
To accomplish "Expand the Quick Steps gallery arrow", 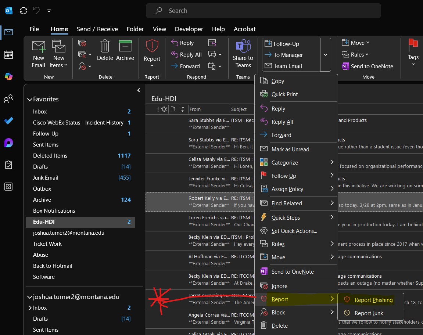I will (325, 54).
